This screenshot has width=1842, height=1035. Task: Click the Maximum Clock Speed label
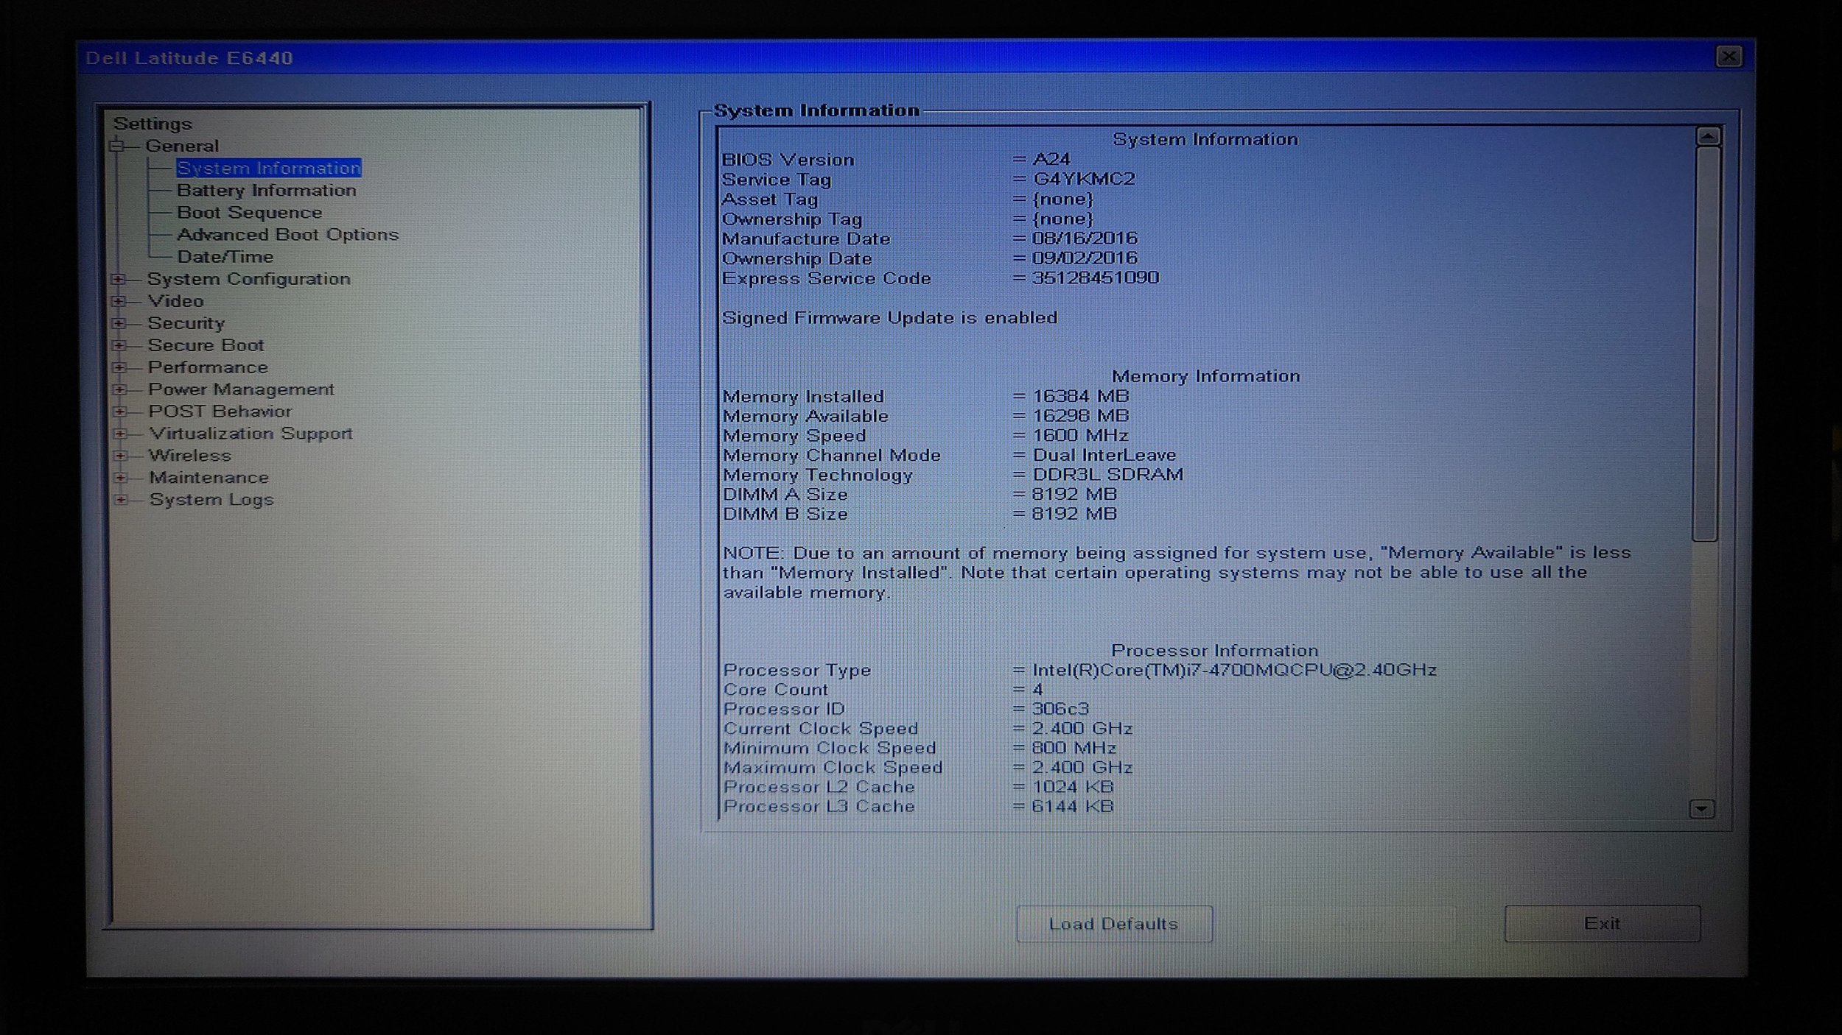click(833, 768)
